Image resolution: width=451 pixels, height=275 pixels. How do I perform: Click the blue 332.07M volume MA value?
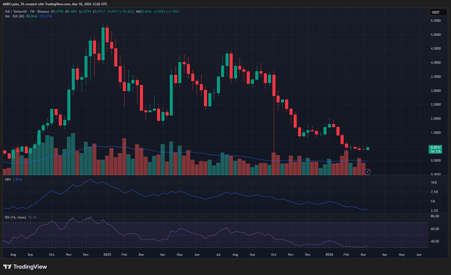click(x=46, y=16)
